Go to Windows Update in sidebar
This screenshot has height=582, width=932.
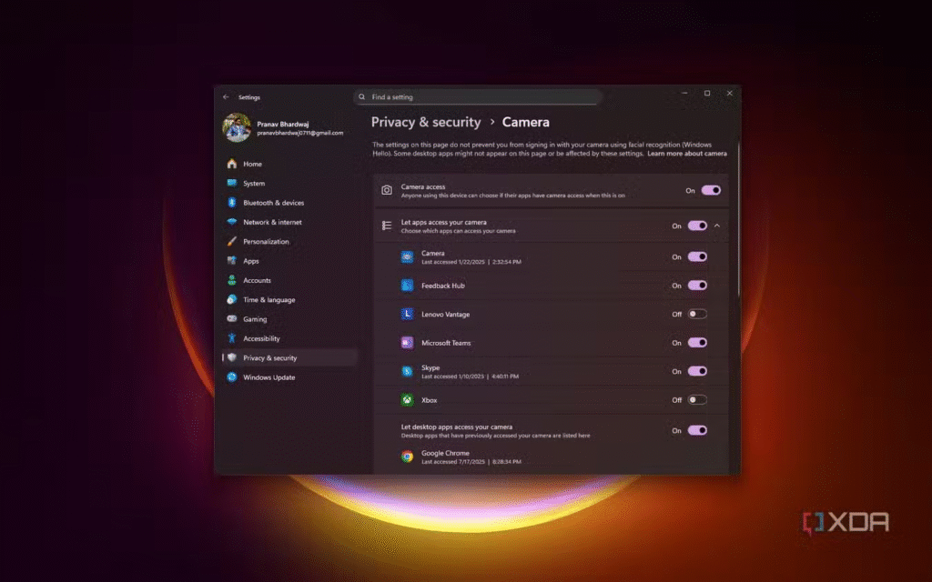point(268,377)
